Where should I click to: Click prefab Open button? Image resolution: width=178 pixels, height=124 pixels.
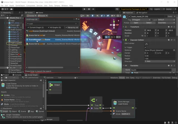[x=136, y=23]
